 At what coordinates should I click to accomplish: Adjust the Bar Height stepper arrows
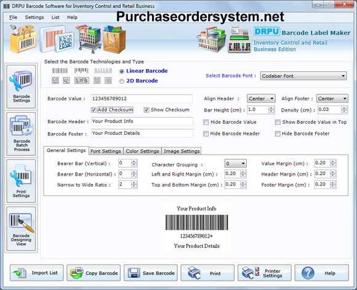point(271,110)
